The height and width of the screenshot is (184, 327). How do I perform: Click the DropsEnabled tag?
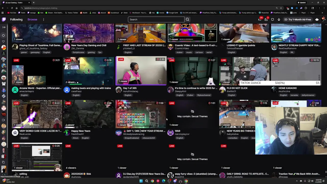point(132,138)
